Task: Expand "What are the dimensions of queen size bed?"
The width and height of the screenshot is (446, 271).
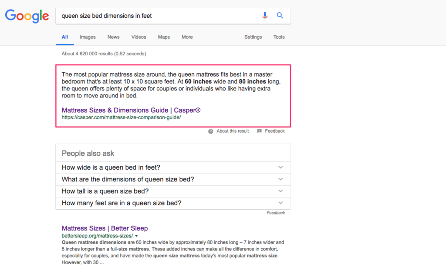Action: tap(280, 179)
